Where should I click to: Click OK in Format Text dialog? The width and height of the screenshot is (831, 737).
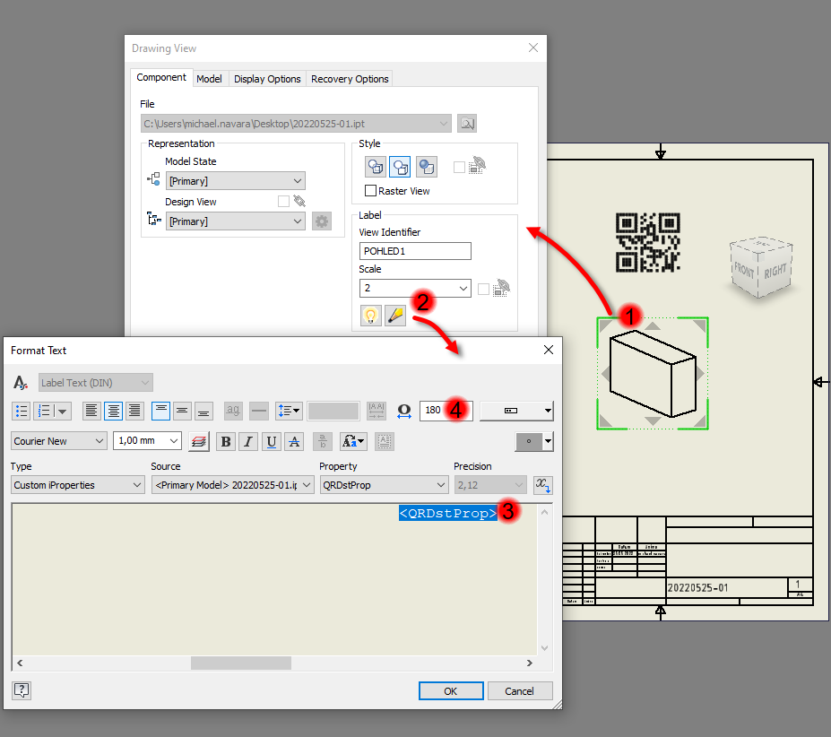[451, 691]
